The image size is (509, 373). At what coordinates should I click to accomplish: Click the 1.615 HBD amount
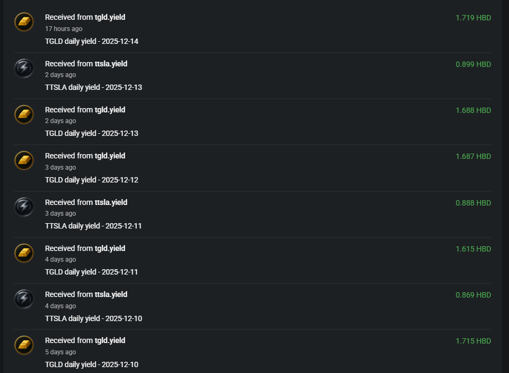tap(473, 249)
